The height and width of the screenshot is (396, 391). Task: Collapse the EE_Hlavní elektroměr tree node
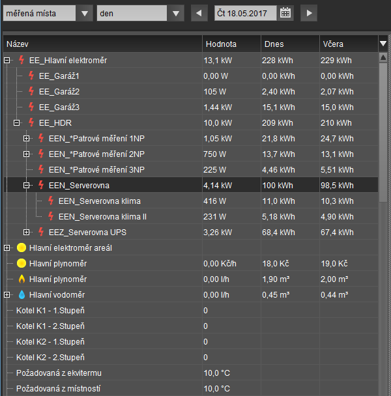point(7,61)
